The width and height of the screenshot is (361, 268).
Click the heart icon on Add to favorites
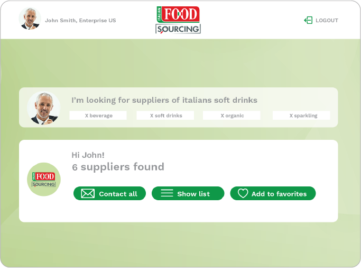coord(243,193)
